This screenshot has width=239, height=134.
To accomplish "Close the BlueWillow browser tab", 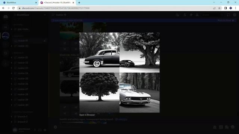I will [x=36, y=3].
